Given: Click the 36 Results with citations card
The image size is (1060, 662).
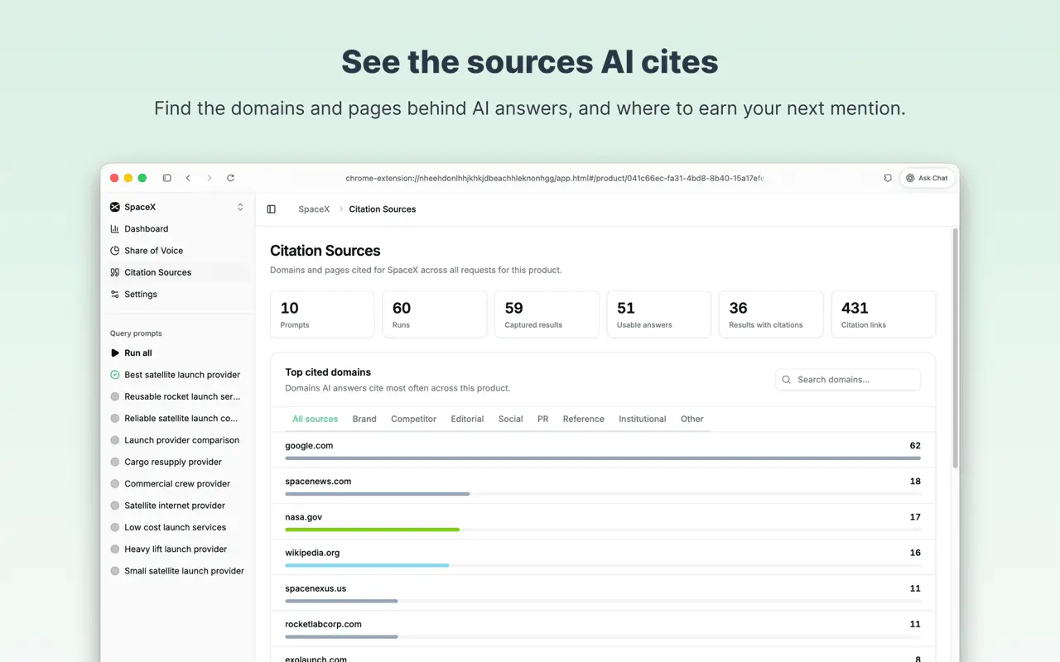Looking at the screenshot, I should 771,314.
